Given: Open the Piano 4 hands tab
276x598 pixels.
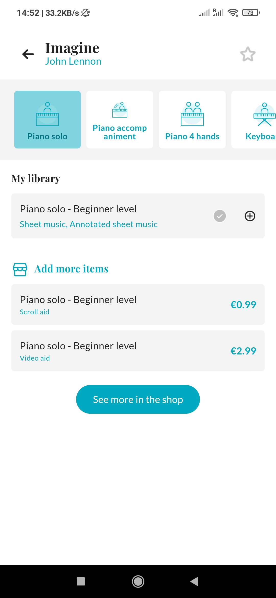Looking at the screenshot, I should pyautogui.click(x=192, y=120).
